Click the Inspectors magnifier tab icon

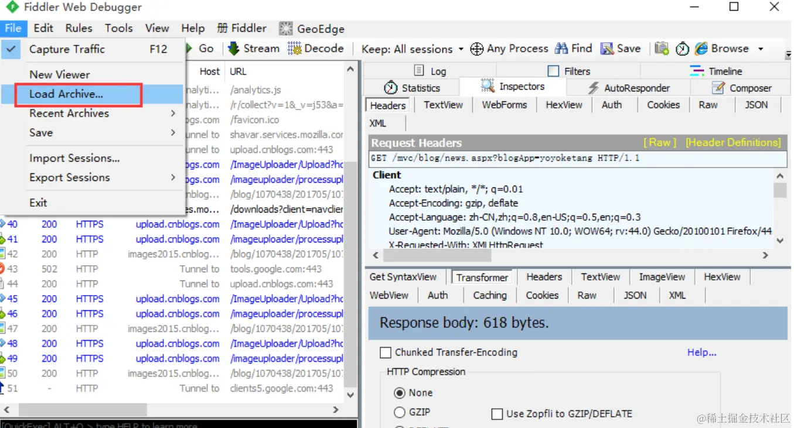pos(488,86)
